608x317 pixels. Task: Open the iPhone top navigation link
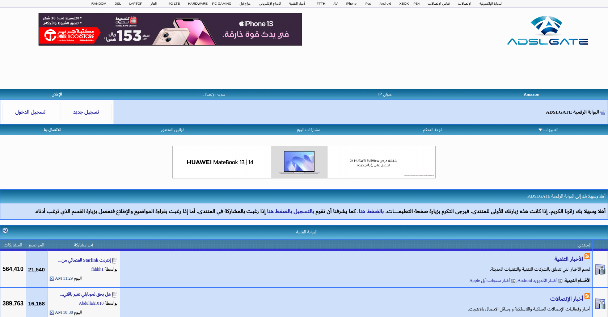(351, 4)
